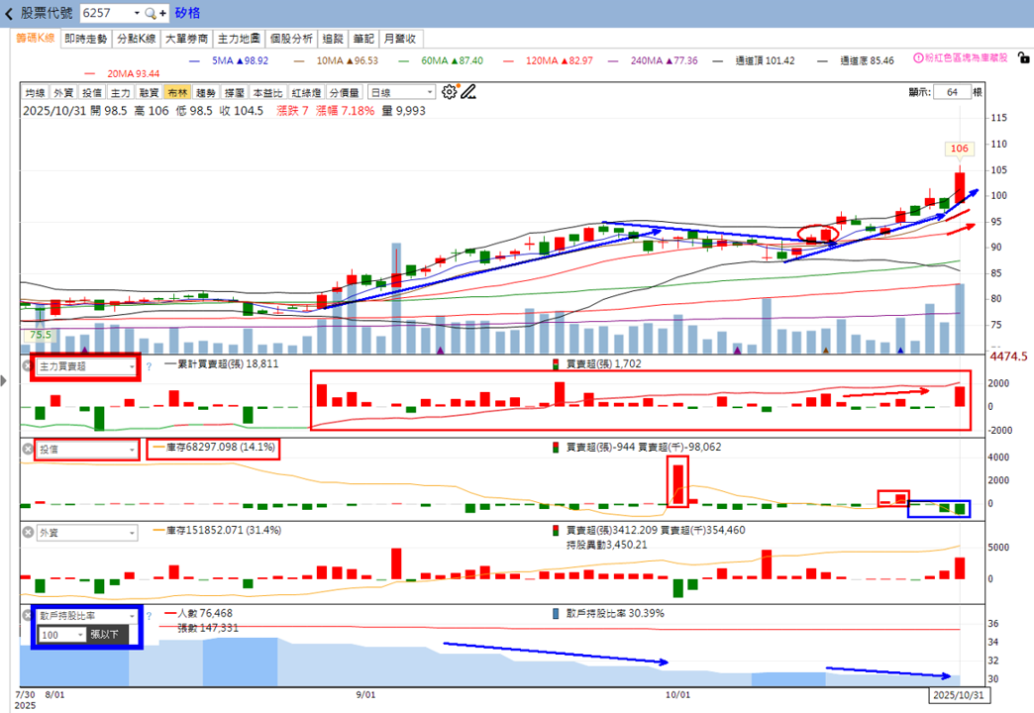Click the help question mark beside 主力買賣超
Viewport: 1034px width, 713px height.
(x=149, y=366)
